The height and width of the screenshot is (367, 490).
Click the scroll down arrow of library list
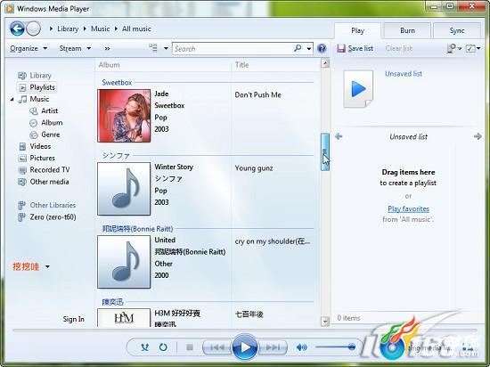click(x=325, y=321)
